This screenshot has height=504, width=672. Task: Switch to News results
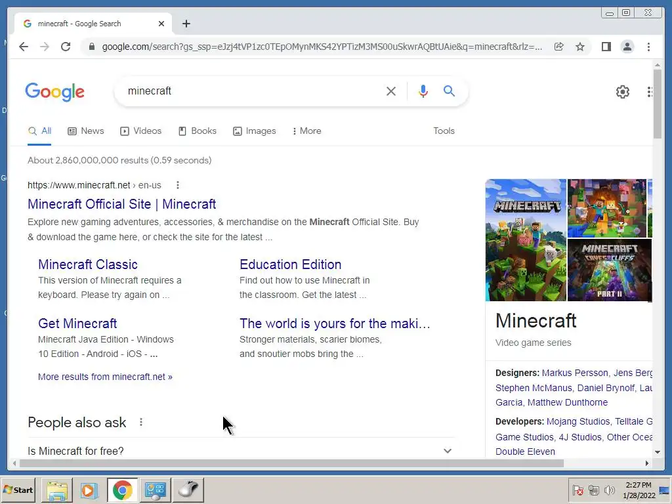(x=86, y=131)
